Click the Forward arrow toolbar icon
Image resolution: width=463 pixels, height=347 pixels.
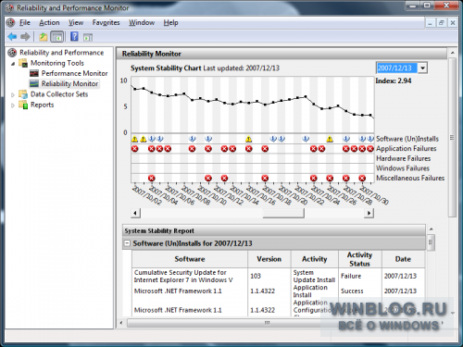coord(25,37)
